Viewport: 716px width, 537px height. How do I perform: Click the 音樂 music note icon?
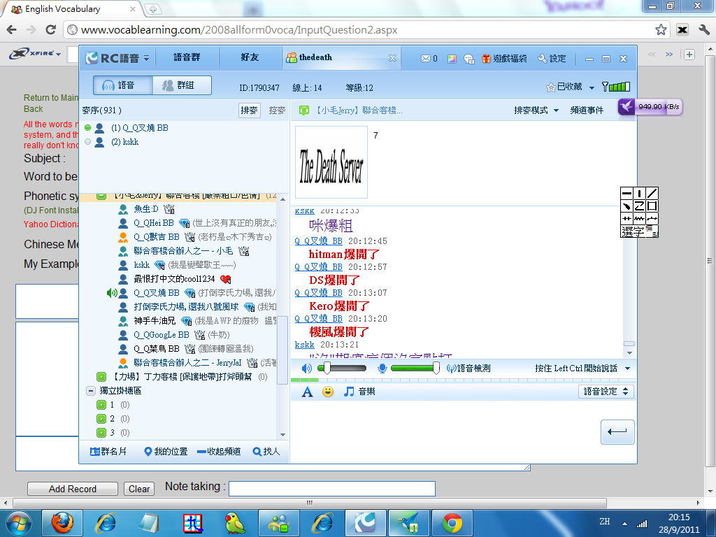click(359, 392)
